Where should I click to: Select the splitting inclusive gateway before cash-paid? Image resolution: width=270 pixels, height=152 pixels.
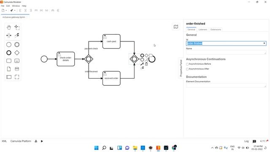point(89,59)
